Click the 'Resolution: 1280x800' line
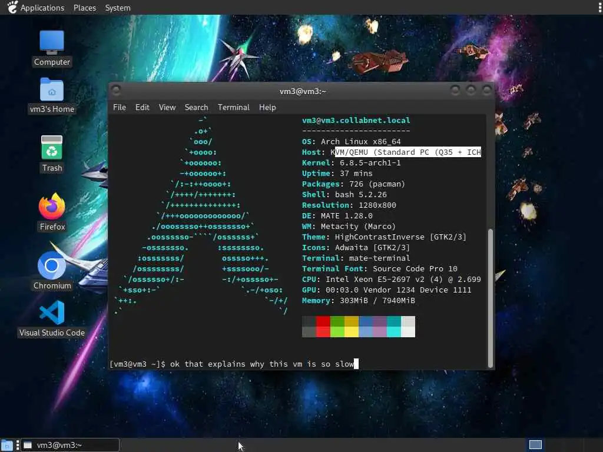Image resolution: width=603 pixels, height=452 pixels. pos(349,205)
